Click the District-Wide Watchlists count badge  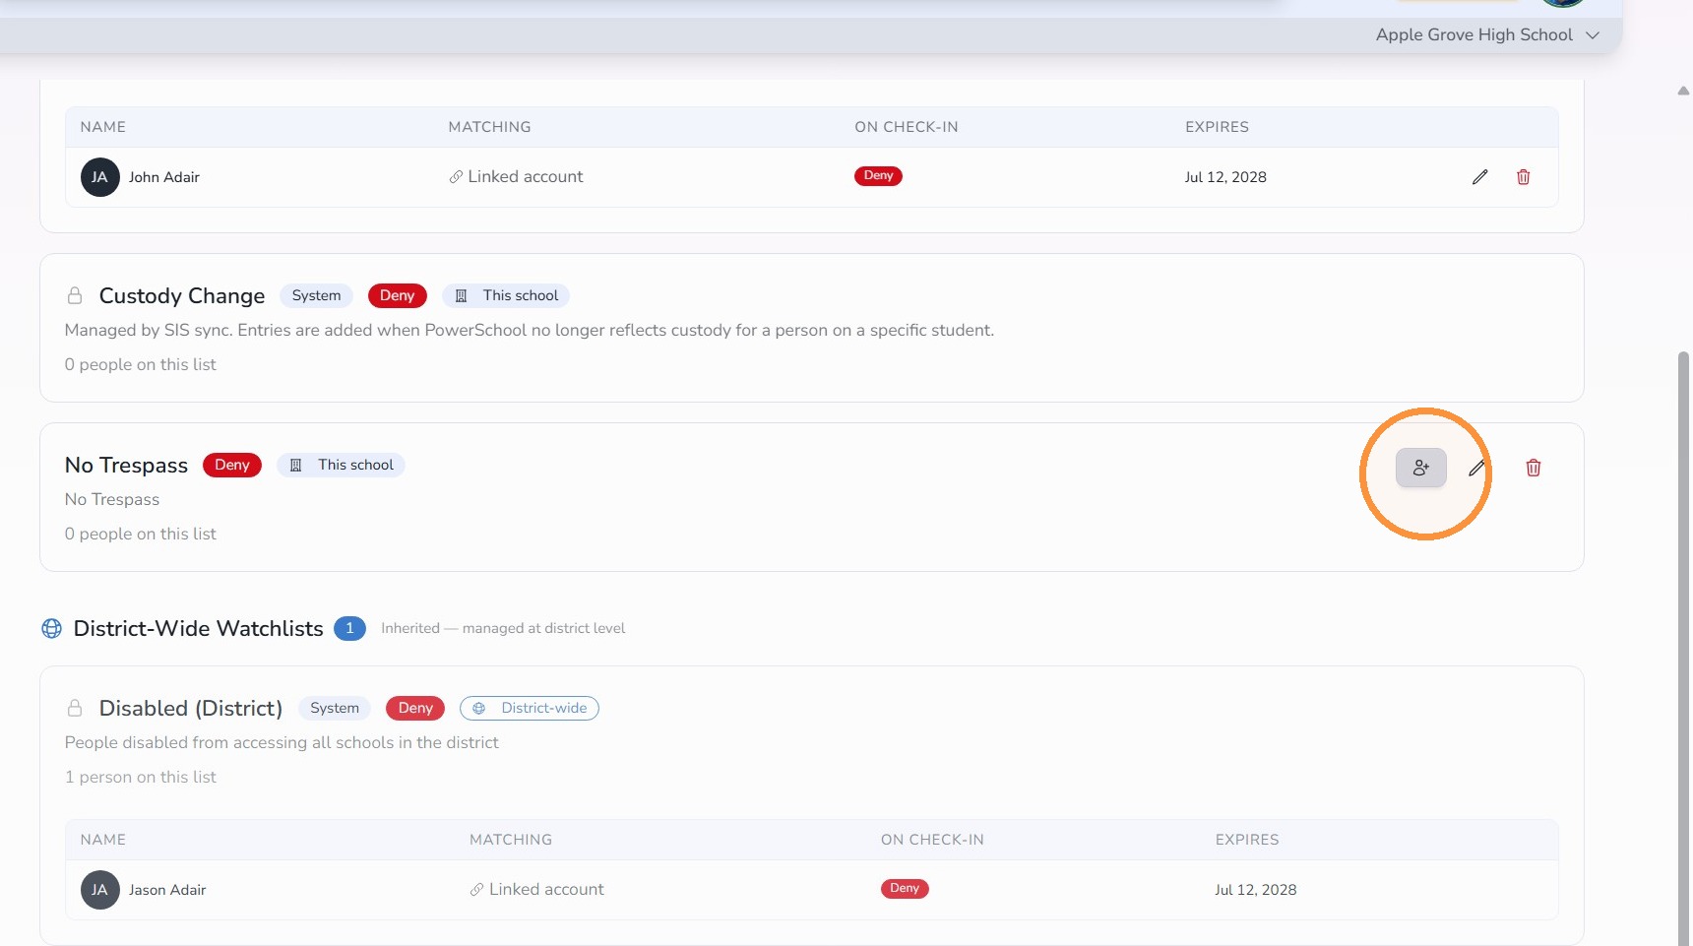coord(349,628)
